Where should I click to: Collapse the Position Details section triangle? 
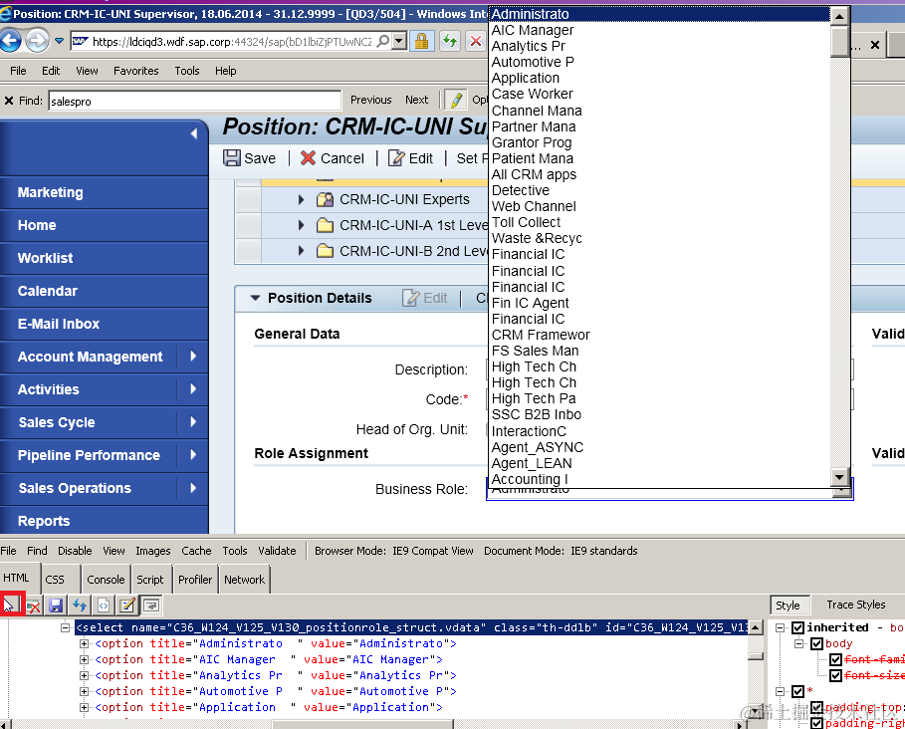[255, 298]
